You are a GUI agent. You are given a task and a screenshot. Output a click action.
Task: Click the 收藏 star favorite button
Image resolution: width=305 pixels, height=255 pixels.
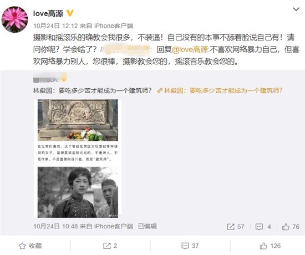30,246
